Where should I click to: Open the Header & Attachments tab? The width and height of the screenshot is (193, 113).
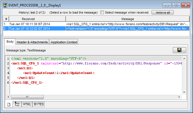pos(32,42)
